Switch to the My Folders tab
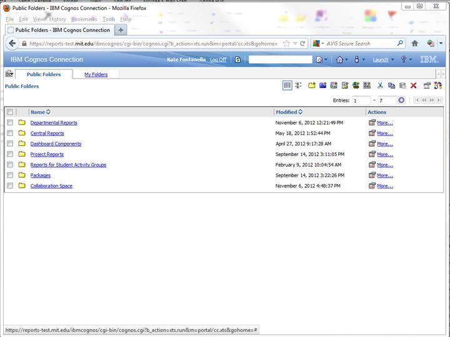Screen dimensions: 450x337 pos(96,74)
